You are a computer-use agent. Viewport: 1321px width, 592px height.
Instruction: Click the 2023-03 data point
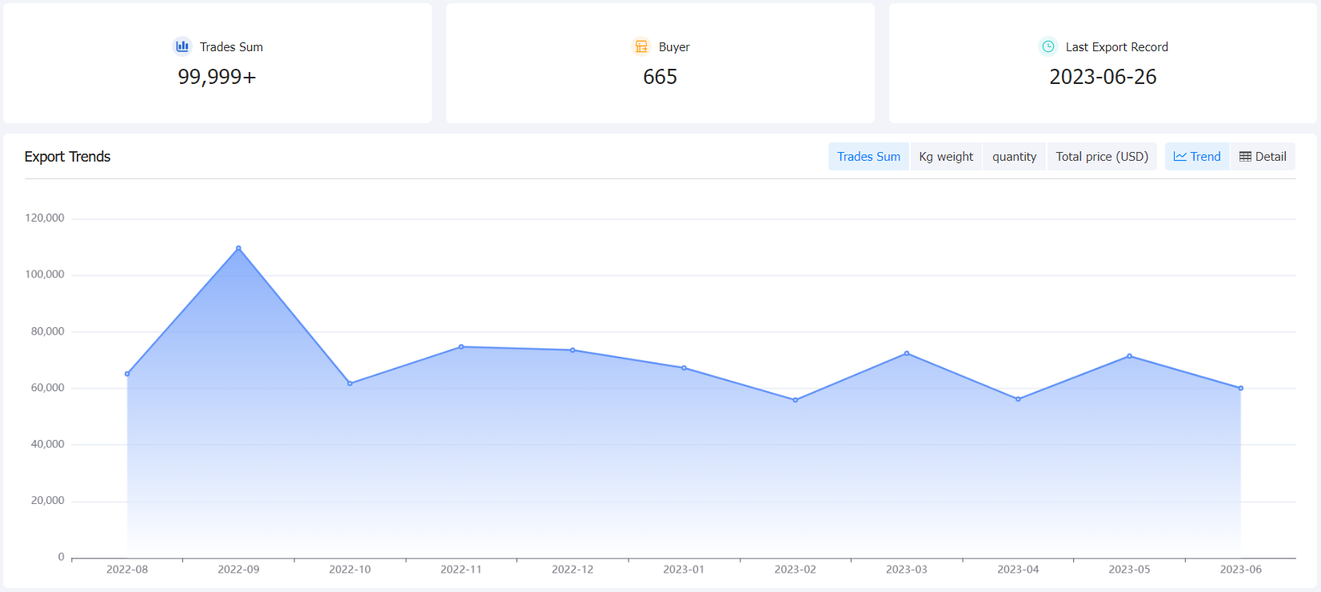(x=907, y=353)
